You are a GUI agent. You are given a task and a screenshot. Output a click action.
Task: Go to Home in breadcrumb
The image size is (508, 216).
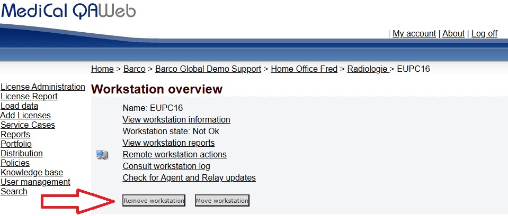[x=102, y=69]
